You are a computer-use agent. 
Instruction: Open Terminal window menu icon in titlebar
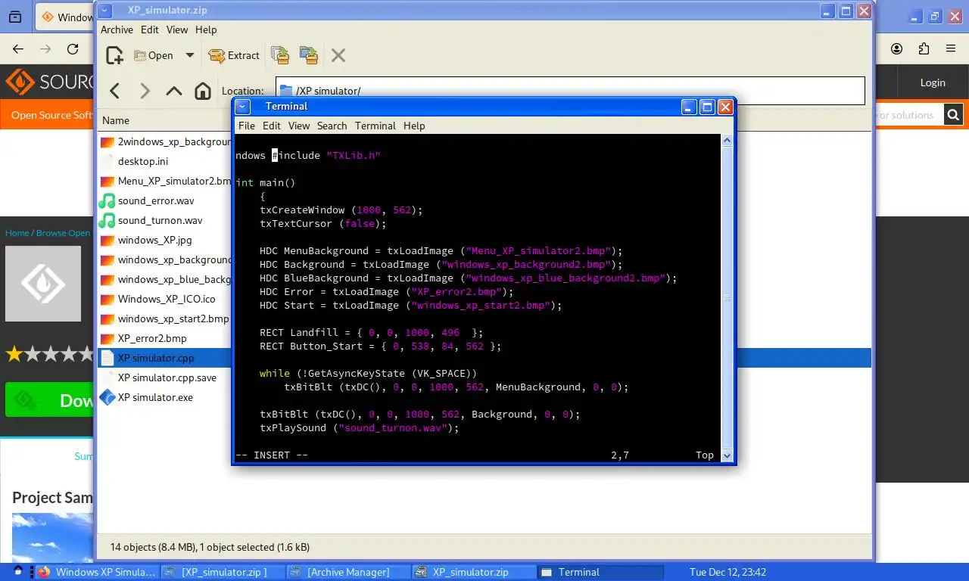[242, 107]
